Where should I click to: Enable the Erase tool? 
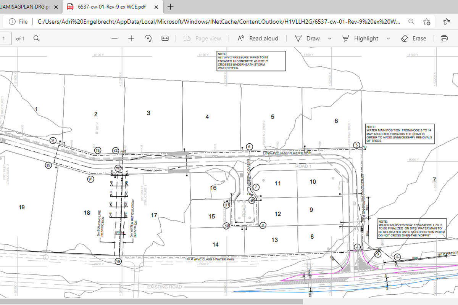(x=414, y=39)
